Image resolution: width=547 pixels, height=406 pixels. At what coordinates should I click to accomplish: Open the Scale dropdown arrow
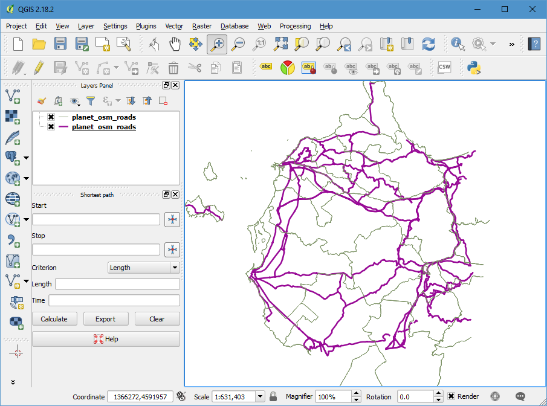[x=260, y=396]
